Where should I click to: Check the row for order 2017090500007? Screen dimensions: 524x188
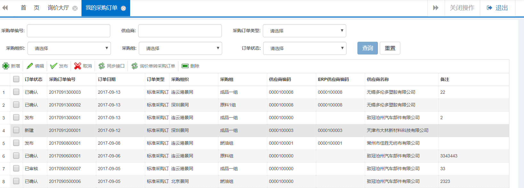pos(16,168)
